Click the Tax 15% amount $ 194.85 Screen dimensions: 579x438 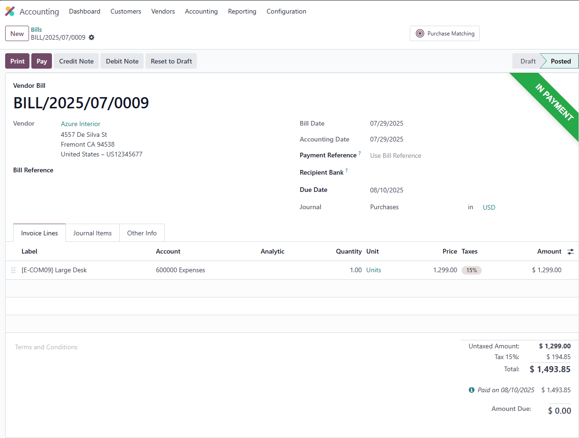[x=558, y=357]
